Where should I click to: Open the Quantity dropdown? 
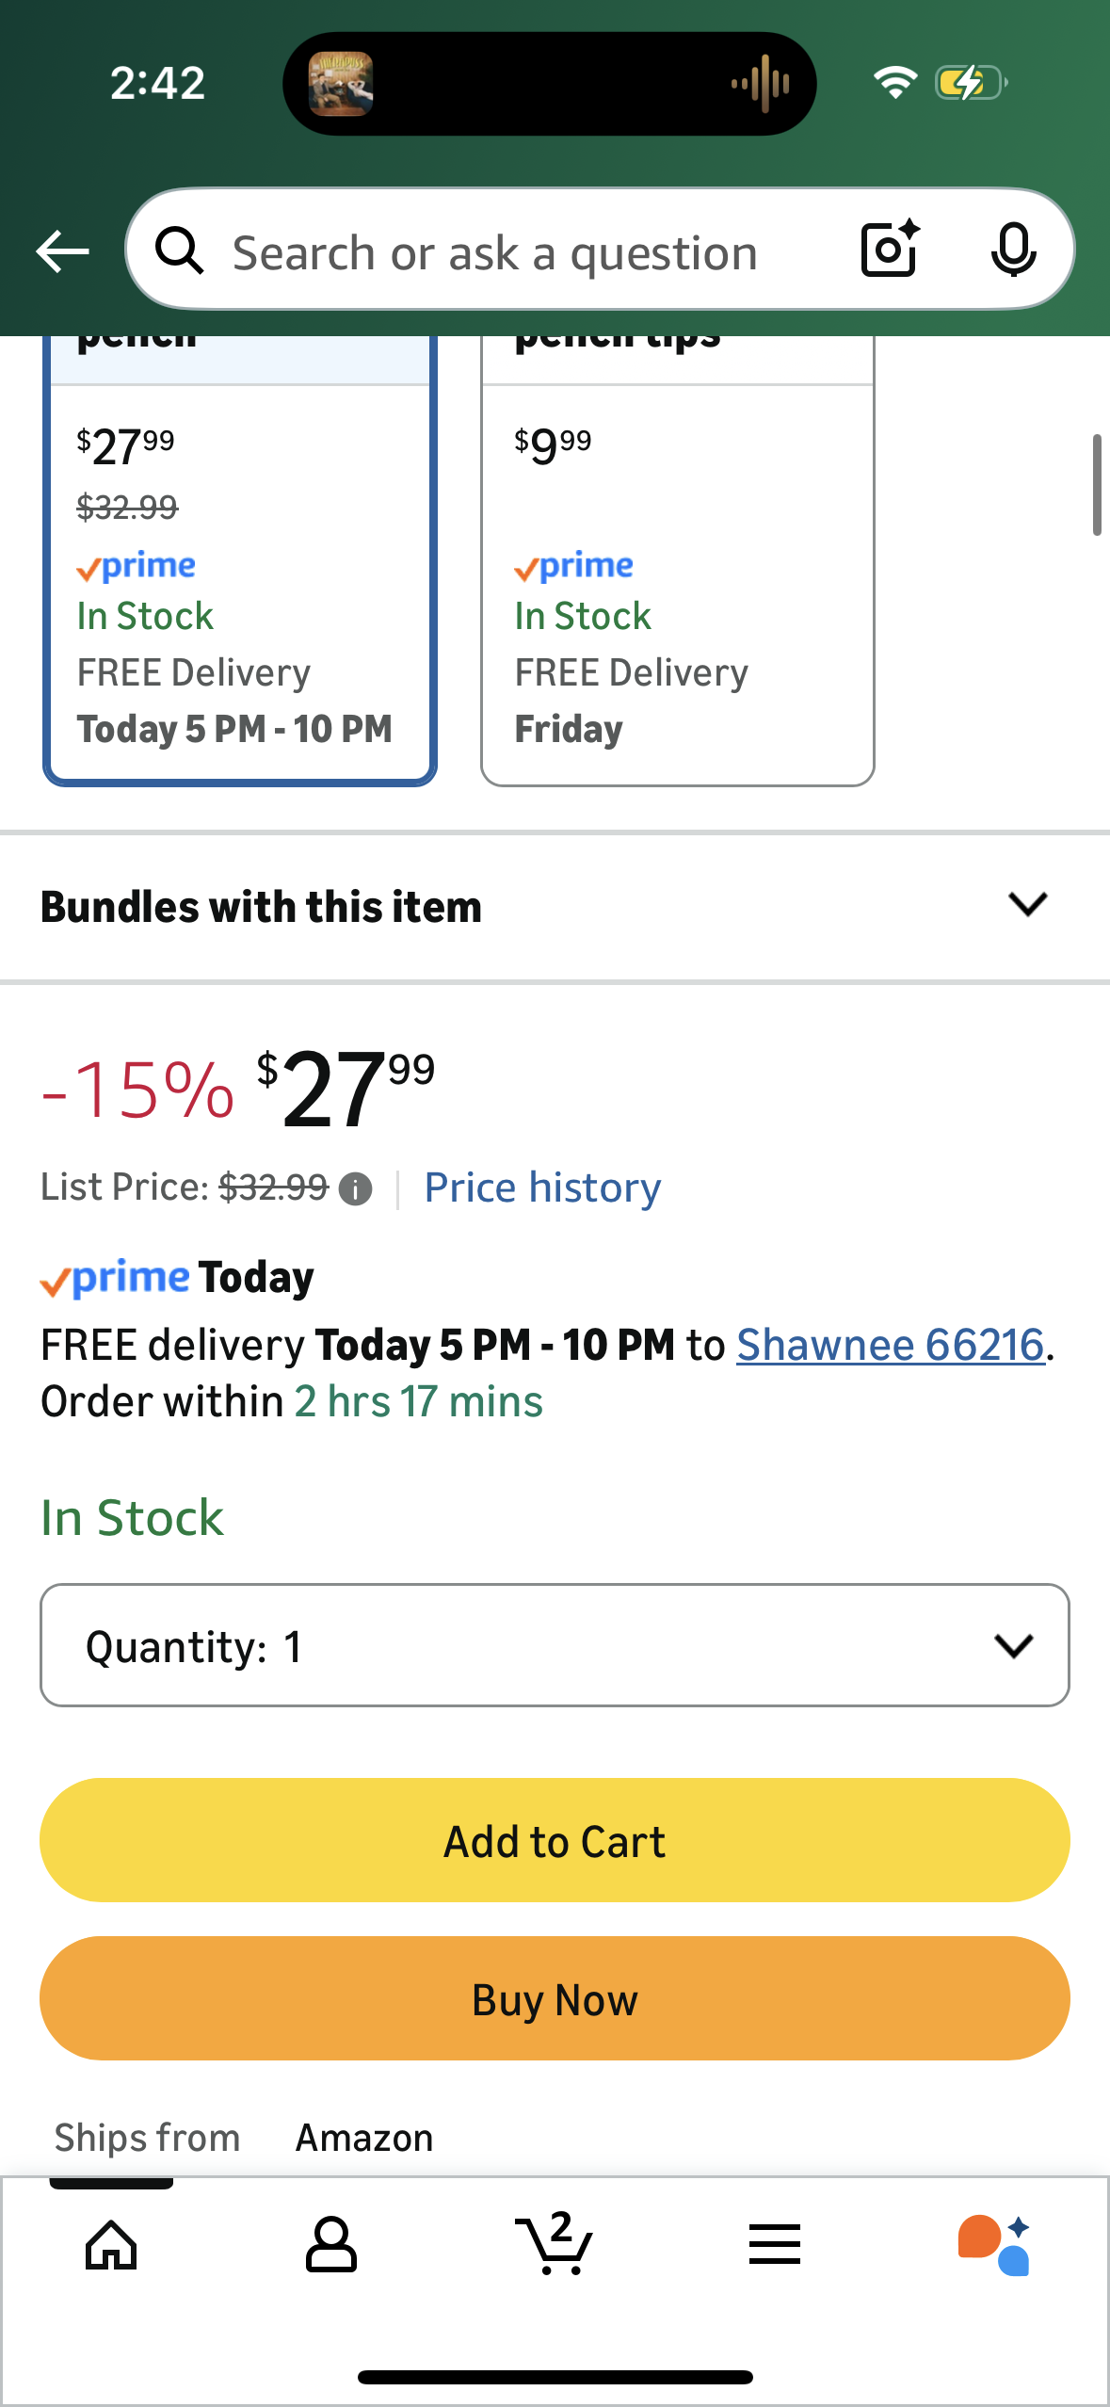pos(555,1646)
